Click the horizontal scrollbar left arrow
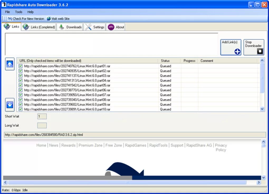 [5, 182]
